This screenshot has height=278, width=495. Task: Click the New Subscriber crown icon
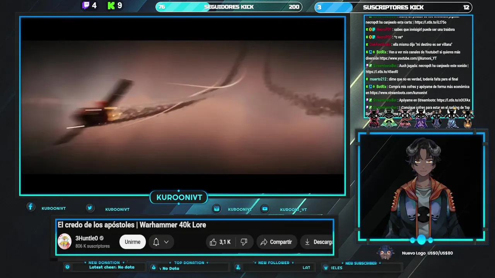coord(326,268)
